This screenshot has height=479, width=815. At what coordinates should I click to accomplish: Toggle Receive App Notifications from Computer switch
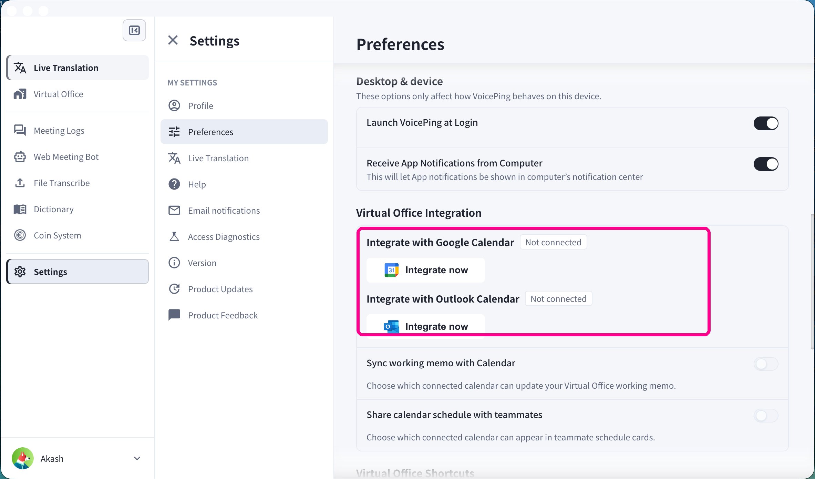tap(766, 164)
